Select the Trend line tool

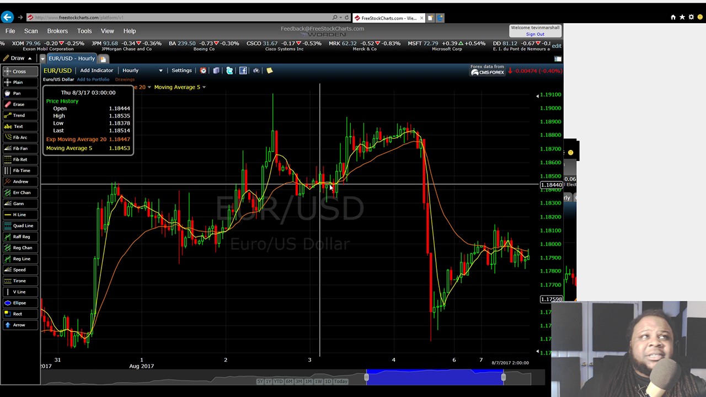pyautogui.click(x=20, y=115)
